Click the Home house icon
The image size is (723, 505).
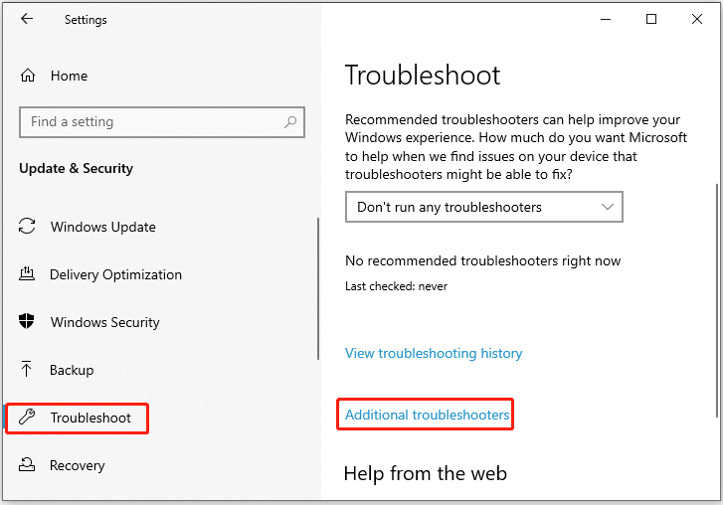click(x=28, y=76)
